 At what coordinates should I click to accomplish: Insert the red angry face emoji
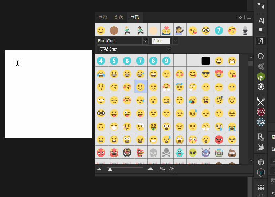point(219,139)
